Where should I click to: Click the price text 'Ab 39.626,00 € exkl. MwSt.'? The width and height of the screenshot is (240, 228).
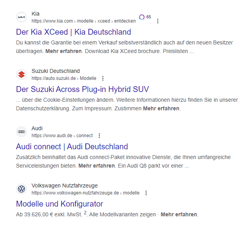coord(49,214)
